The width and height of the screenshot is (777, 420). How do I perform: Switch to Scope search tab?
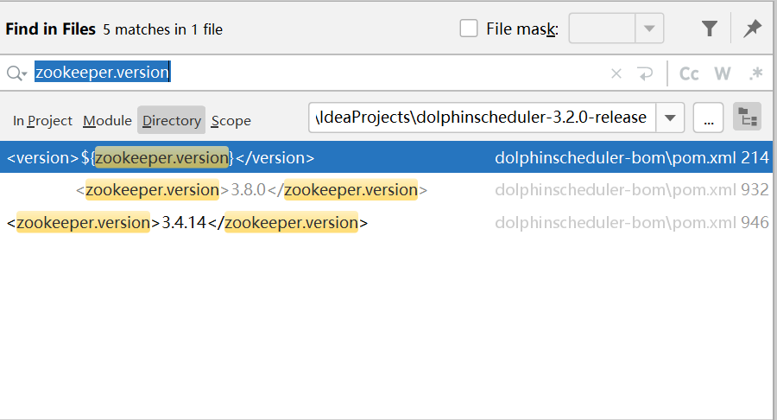tap(231, 121)
